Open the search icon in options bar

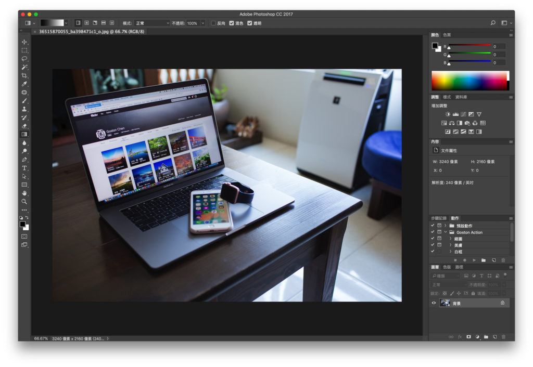point(493,23)
